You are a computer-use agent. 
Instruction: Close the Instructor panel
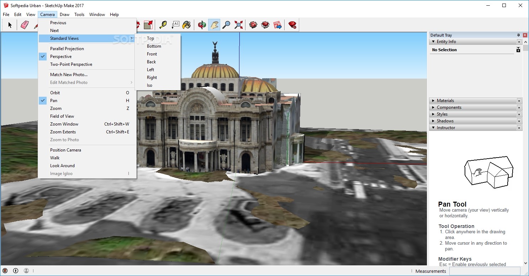pos(519,128)
